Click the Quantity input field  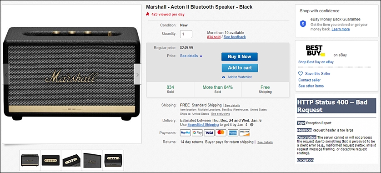click(x=186, y=34)
